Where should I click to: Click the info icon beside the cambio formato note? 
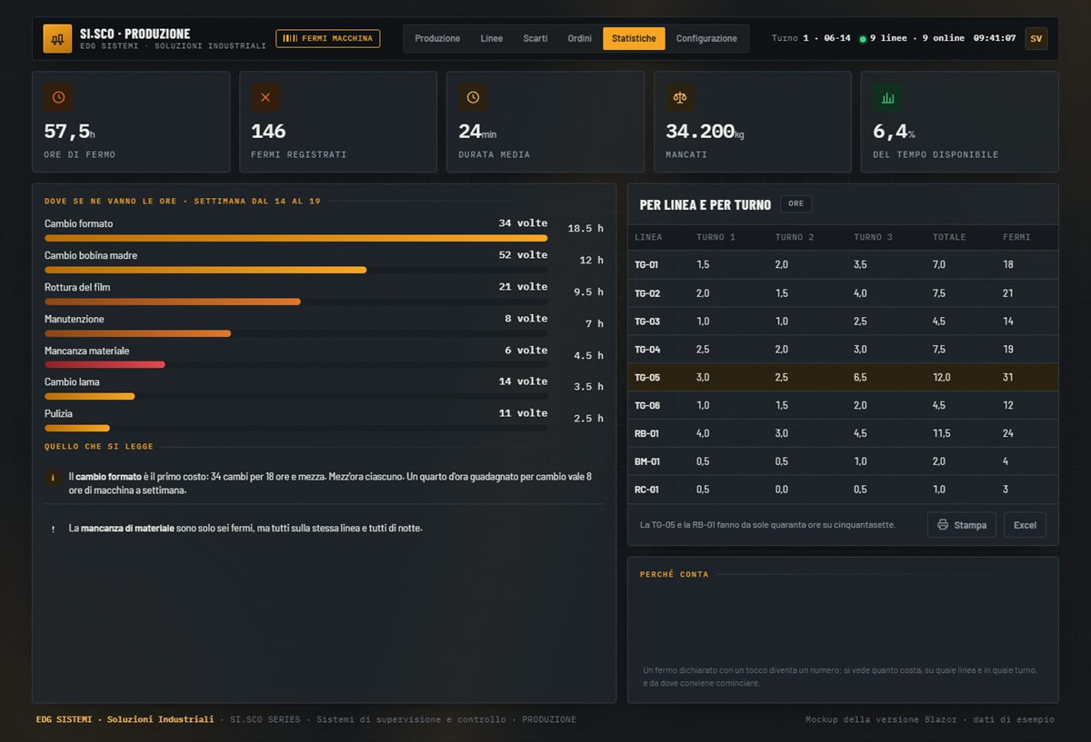point(54,477)
